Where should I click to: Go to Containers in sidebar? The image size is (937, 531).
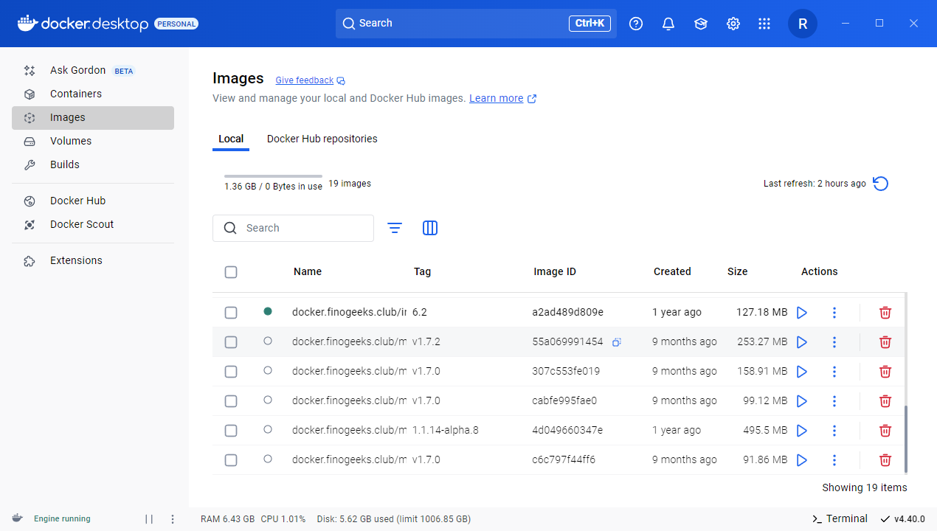(x=93, y=94)
